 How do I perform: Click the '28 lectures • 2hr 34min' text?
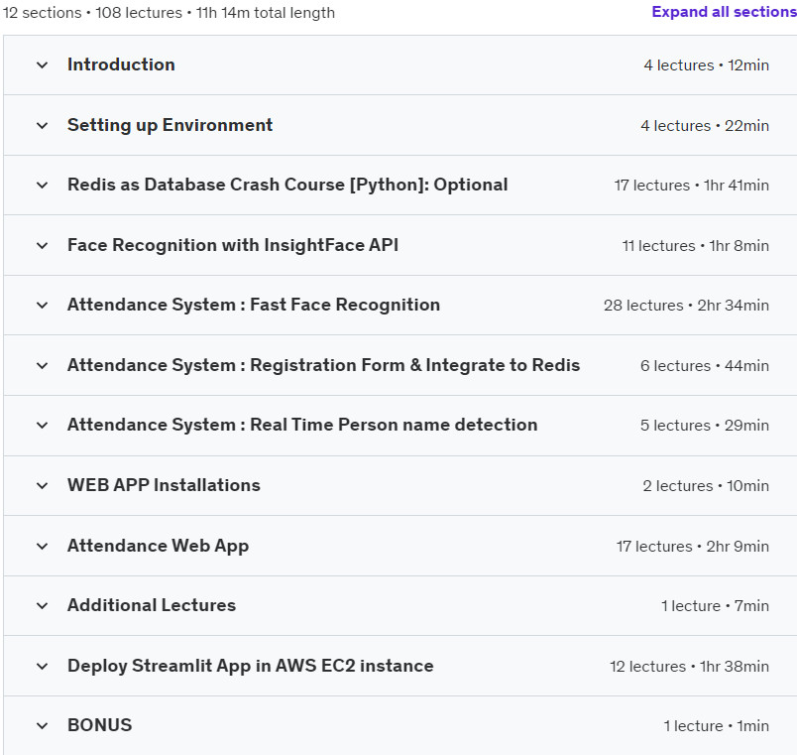pyautogui.click(x=686, y=306)
